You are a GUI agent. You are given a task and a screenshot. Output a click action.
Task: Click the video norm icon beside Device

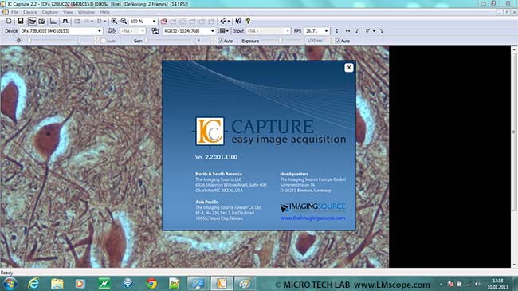pos(112,31)
